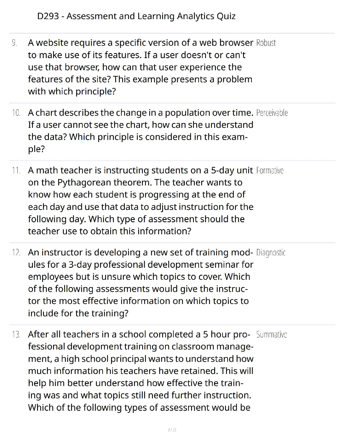This screenshot has height=445, width=344.
Task: Click question number 12
Action: coord(16,253)
